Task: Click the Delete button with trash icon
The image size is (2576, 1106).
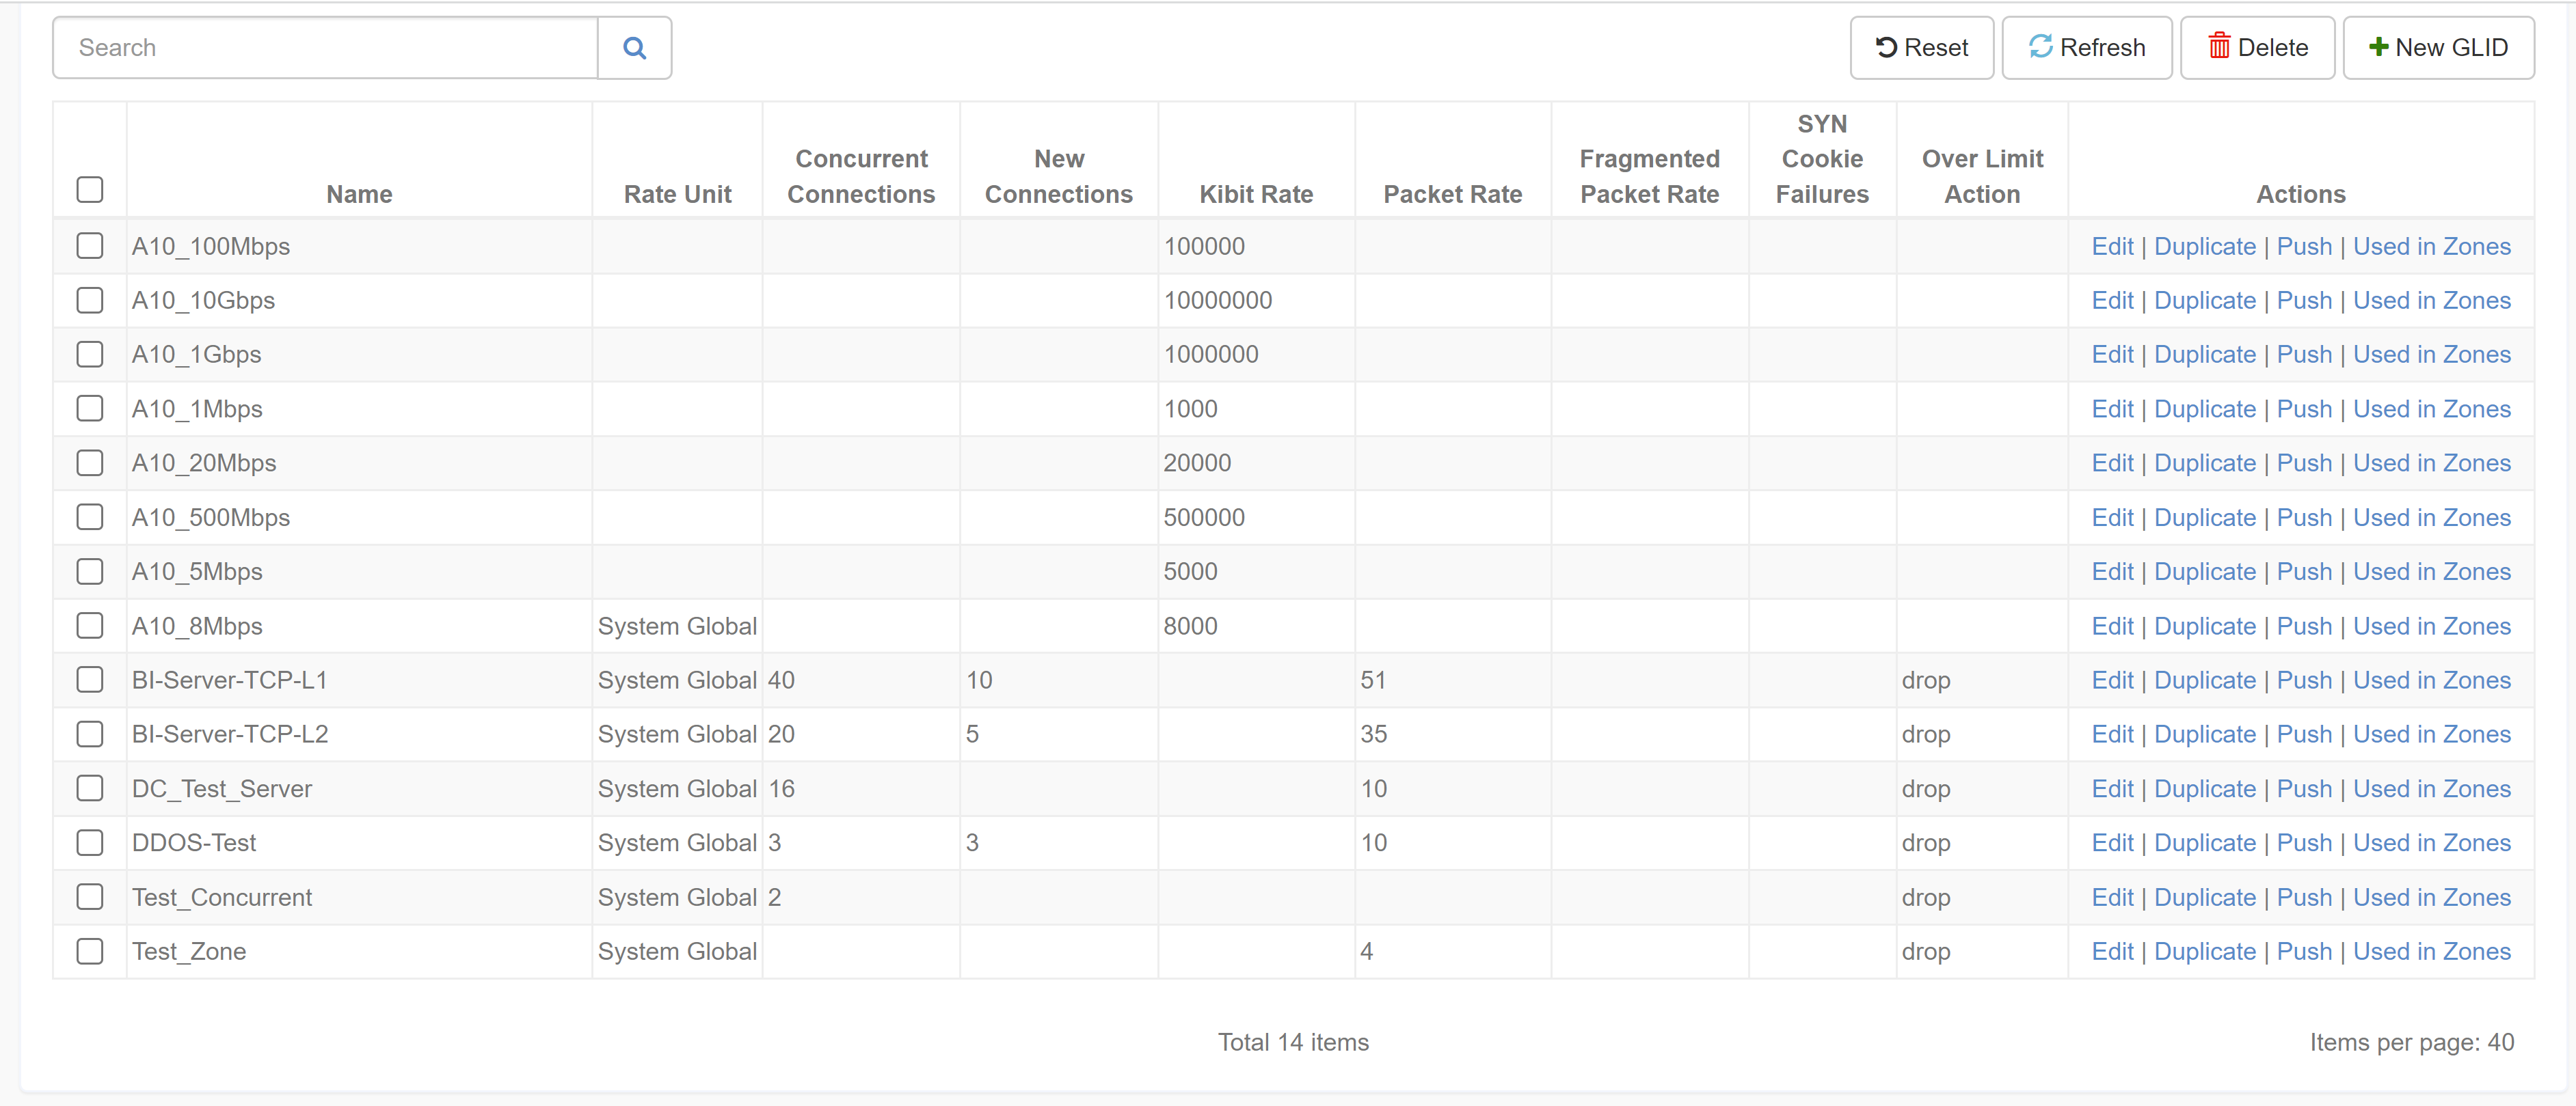Action: pyautogui.click(x=2257, y=48)
